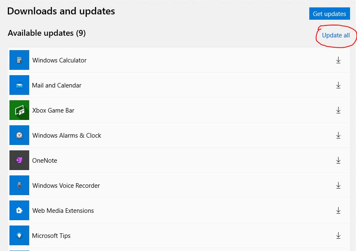The height and width of the screenshot is (251, 357).
Task: Trigger the Xbox Game Bar update arrow
Action: 338,110
